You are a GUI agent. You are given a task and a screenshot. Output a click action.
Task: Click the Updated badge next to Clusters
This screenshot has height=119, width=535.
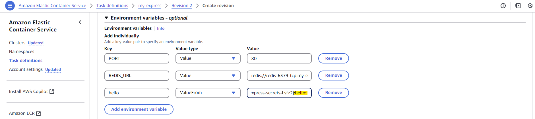(x=36, y=43)
